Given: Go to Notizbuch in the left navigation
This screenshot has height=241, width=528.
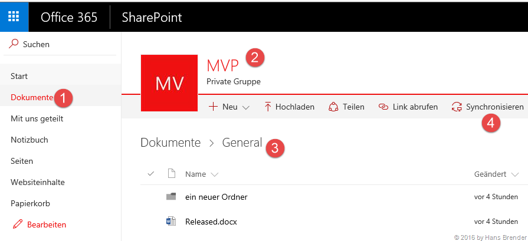Looking at the screenshot, I should point(29,140).
